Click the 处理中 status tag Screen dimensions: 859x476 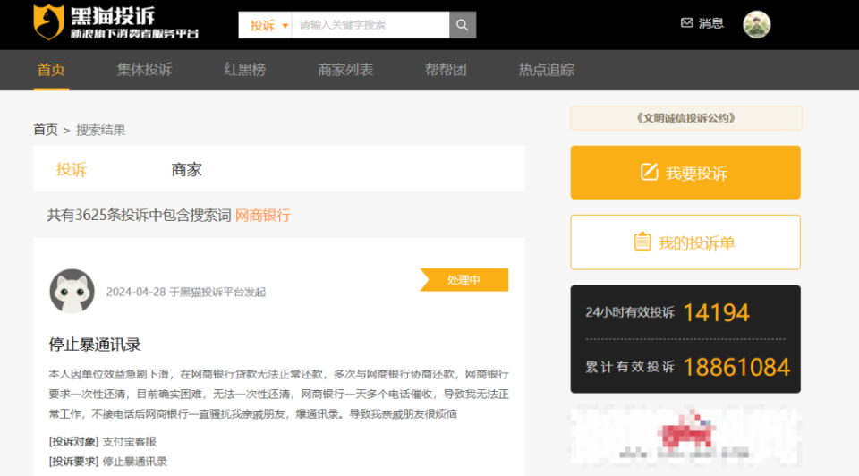[x=464, y=280]
